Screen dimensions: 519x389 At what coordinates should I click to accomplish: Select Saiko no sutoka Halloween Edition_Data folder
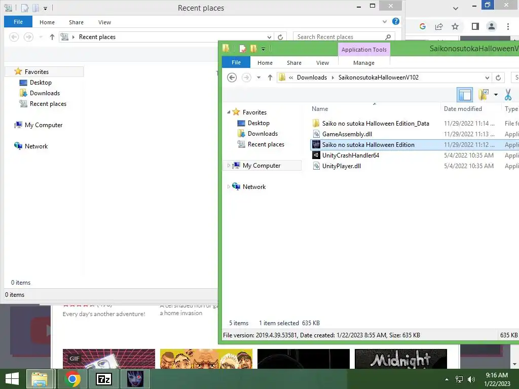[x=376, y=124]
